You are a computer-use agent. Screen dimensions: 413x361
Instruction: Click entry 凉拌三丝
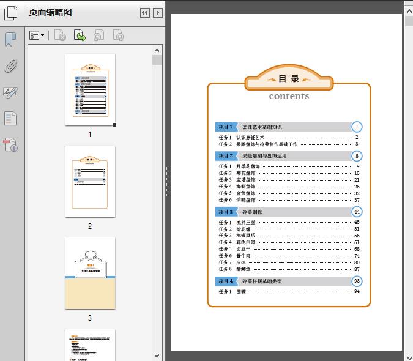coord(246,222)
